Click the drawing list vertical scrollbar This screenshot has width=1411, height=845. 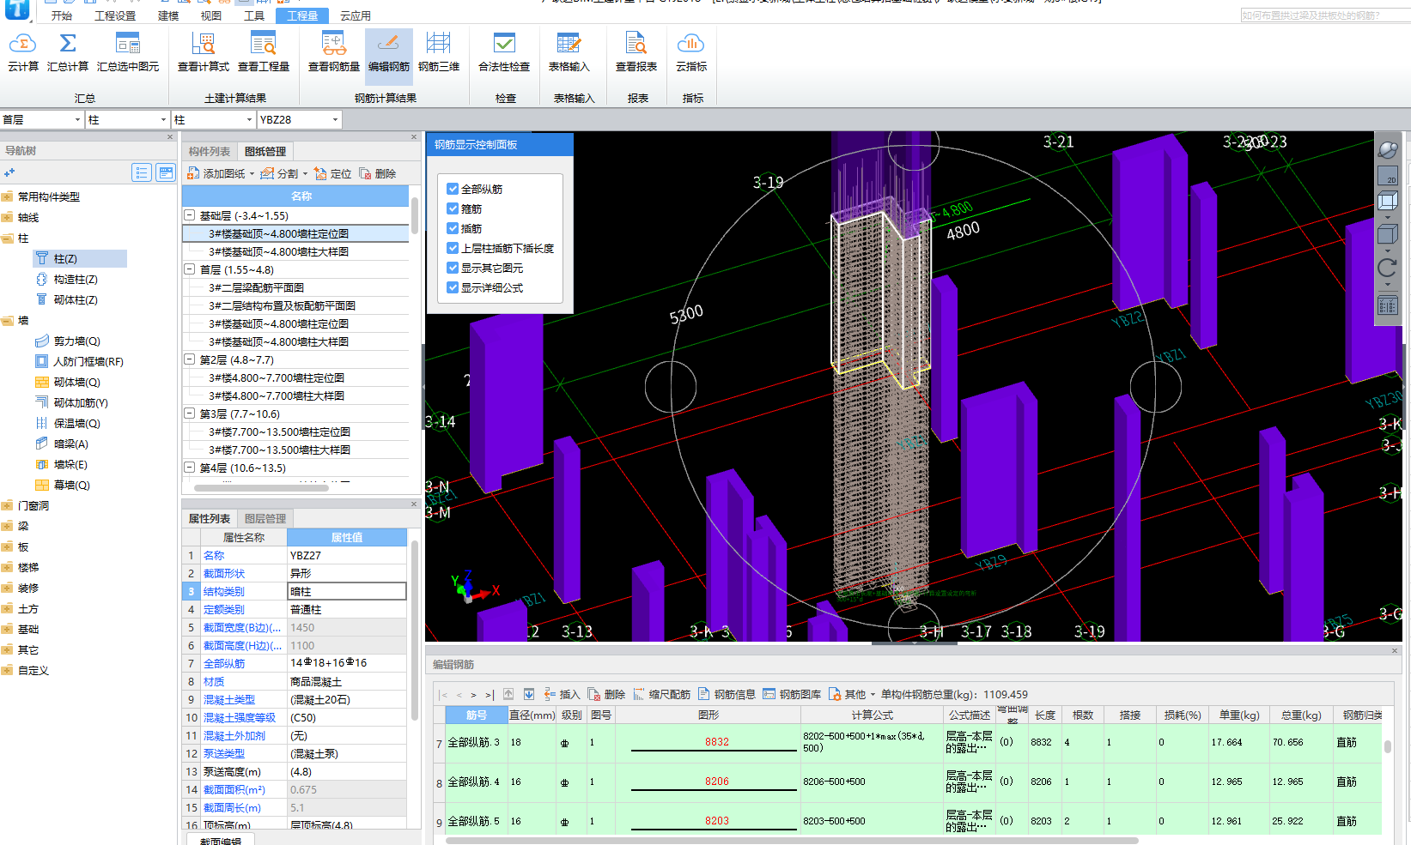pyautogui.click(x=415, y=215)
